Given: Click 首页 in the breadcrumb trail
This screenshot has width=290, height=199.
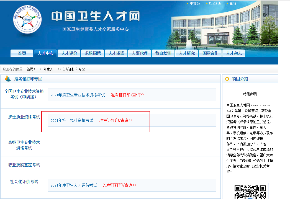Looking at the screenshot, I should click(31, 69).
